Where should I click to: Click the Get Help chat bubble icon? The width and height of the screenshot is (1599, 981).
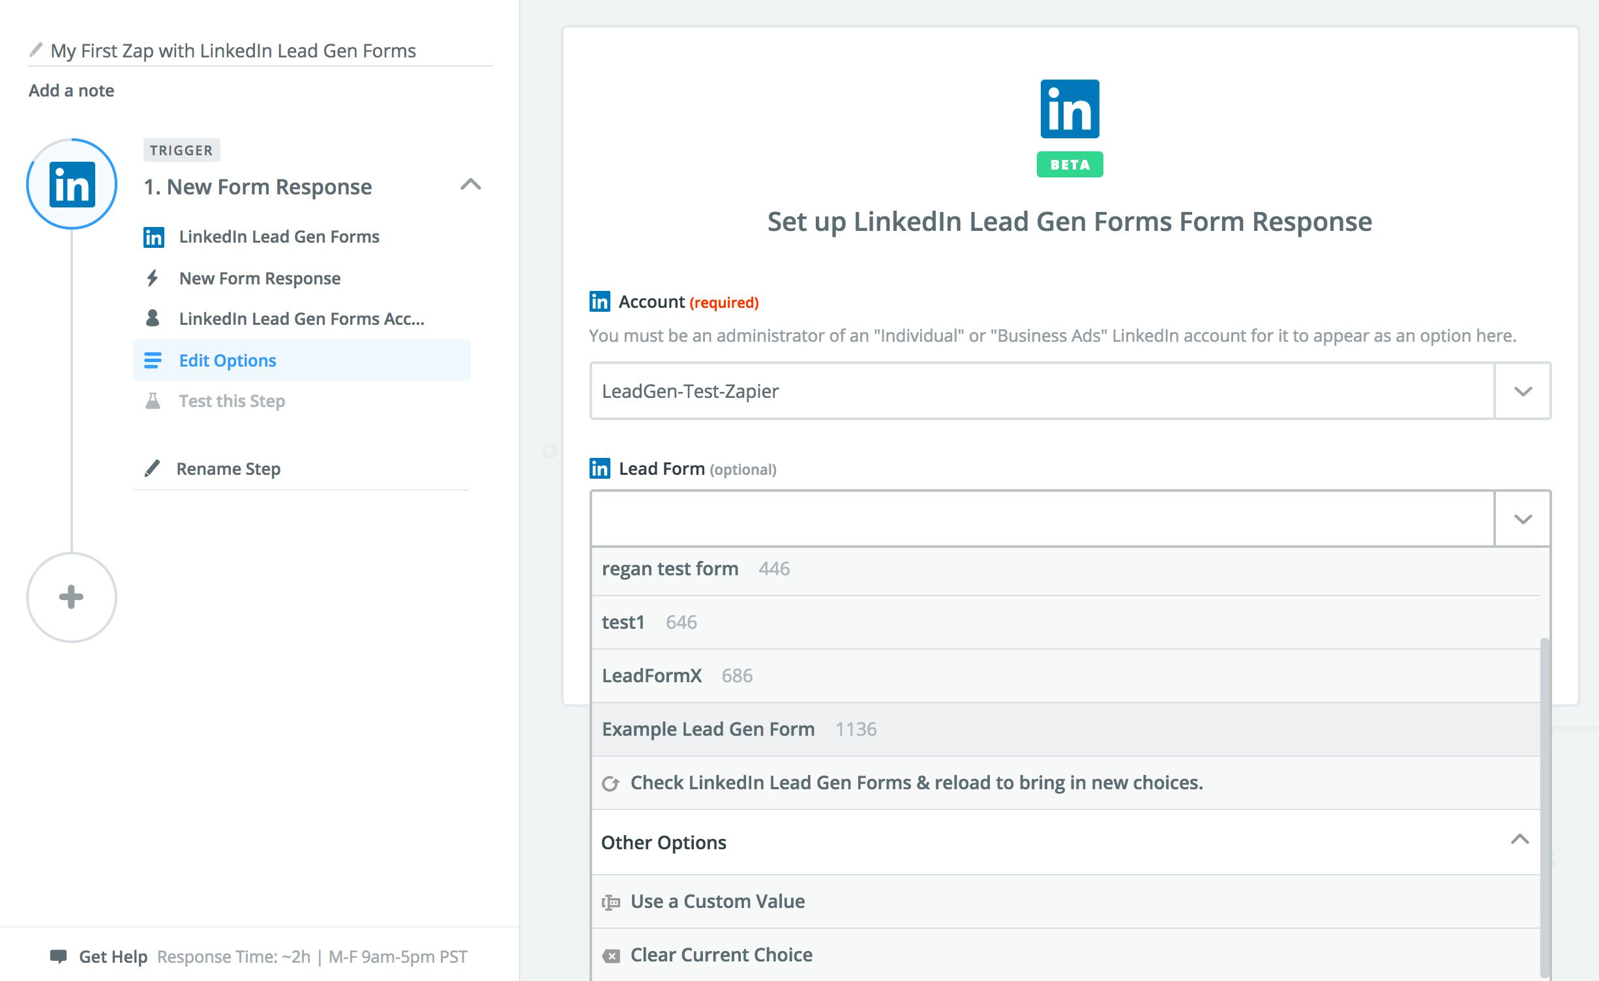point(59,956)
